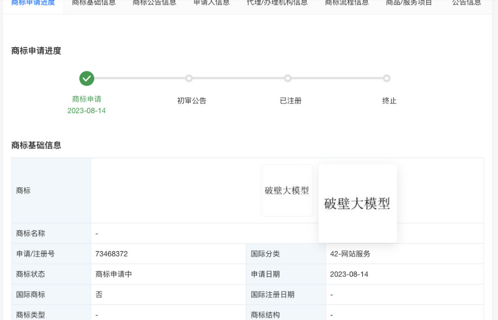Click the 商标申请 step label
This screenshot has height=320, width=498.
point(87,99)
